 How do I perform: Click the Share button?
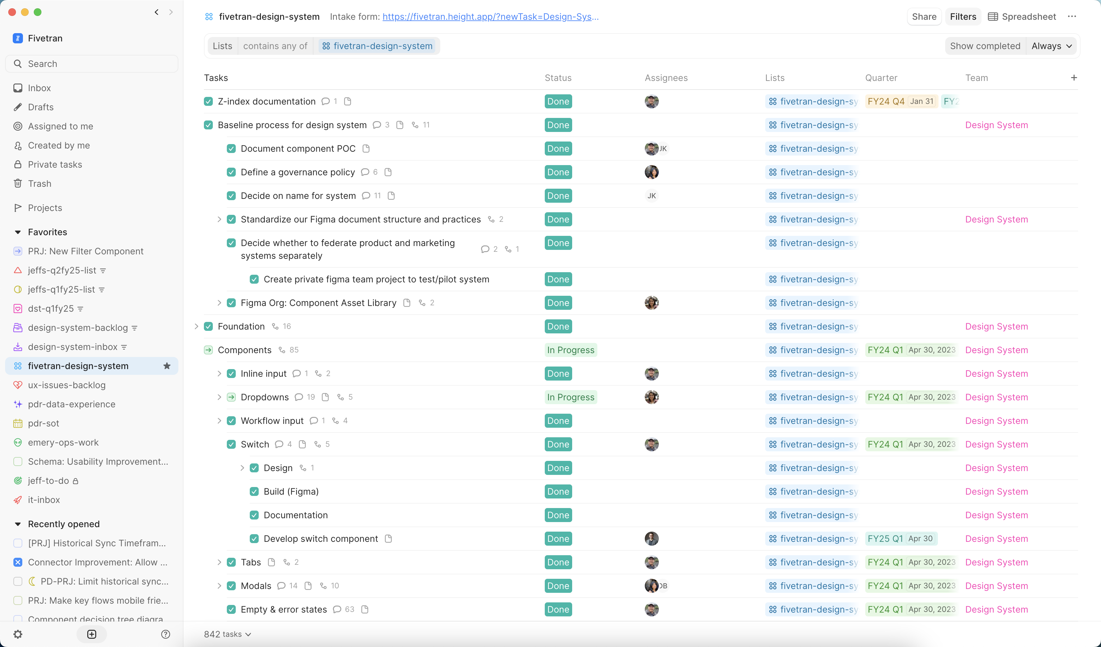(x=924, y=17)
